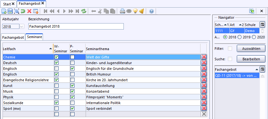Jump to the last record
The width and height of the screenshot is (268, 119).
(x=77, y=11)
